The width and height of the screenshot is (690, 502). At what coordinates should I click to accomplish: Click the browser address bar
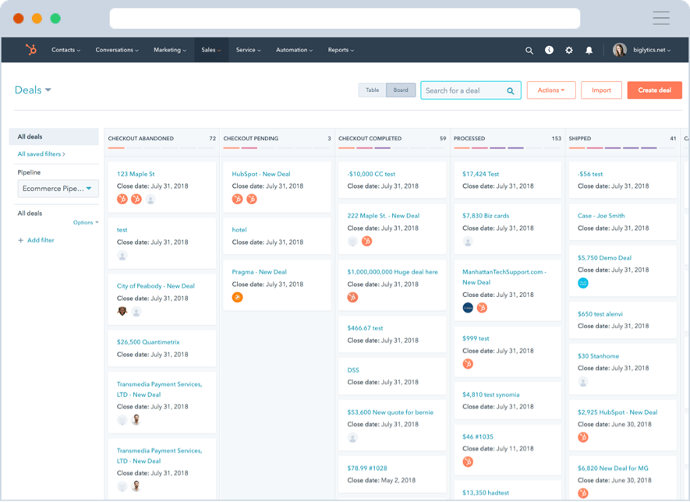click(345, 19)
